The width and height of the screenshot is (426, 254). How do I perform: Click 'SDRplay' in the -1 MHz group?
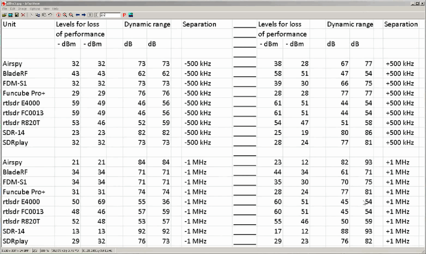(x=15, y=242)
